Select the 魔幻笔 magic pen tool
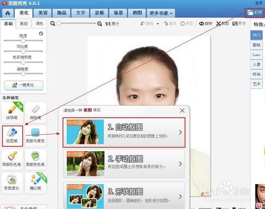Screen dimensions: 265x209 36,183
